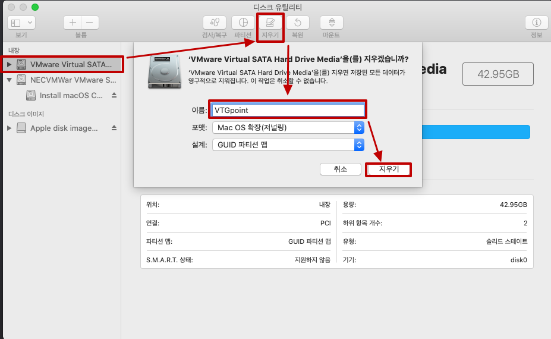The width and height of the screenshot is (551, 339).
Task: Click the 하위 항목 개수 value 2
Action: pos(525,223)
